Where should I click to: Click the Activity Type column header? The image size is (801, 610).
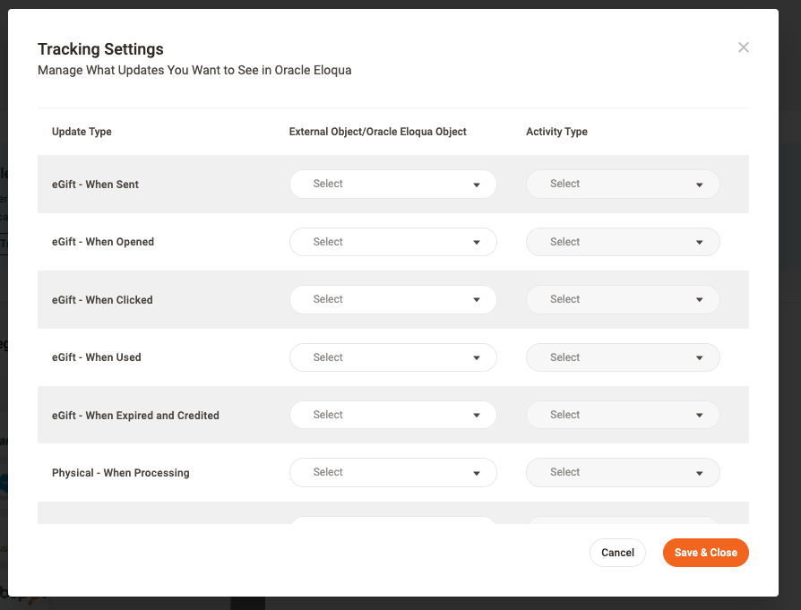tap(556, 132)
